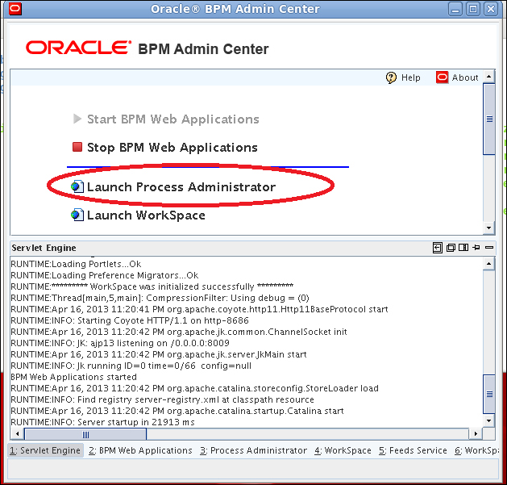Click log line 'Loading Preference Migrators...Ok'
The image size is (507, 485).
[105, 275]
